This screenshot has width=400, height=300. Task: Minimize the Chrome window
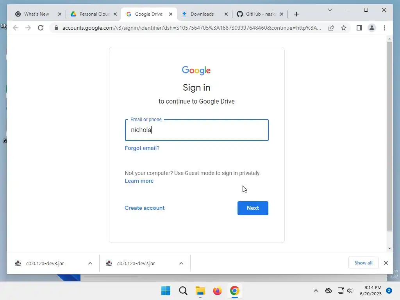[x=348, y=10]
